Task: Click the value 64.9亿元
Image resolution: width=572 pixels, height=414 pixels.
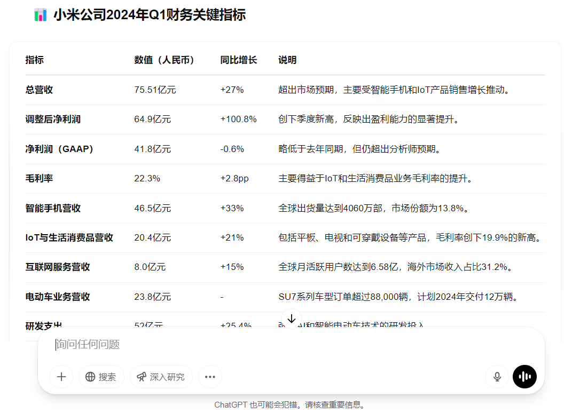Action: pyautogui.click(x=153, y=120)
